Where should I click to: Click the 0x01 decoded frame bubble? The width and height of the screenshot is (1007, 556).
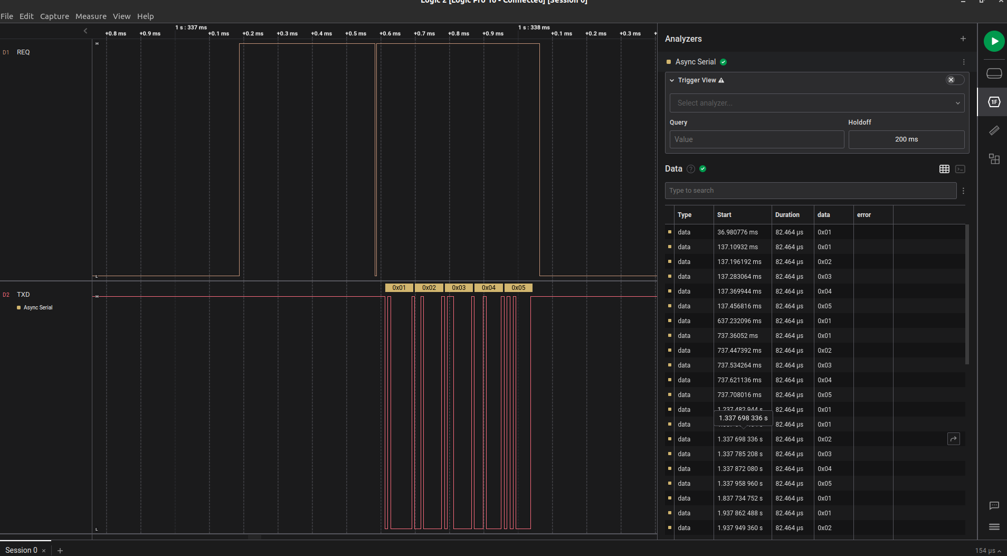pos(399,288)
